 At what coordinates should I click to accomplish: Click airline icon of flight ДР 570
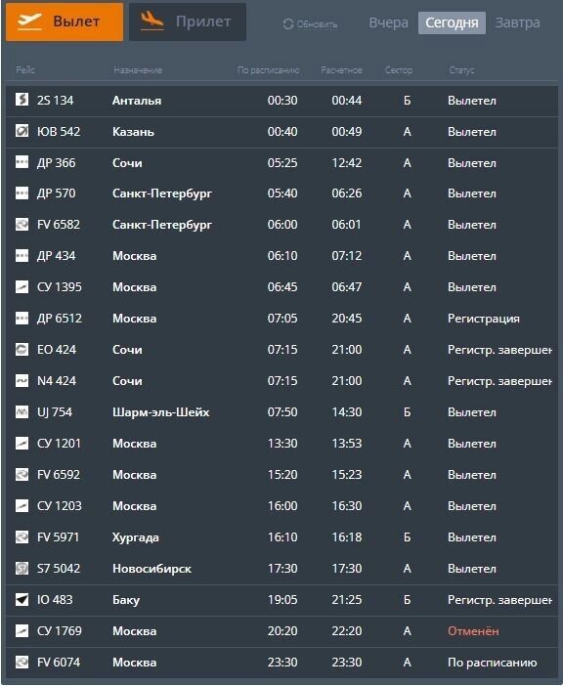point(22,193)
